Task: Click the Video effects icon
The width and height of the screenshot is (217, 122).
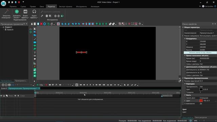Action: pos(25,12)
